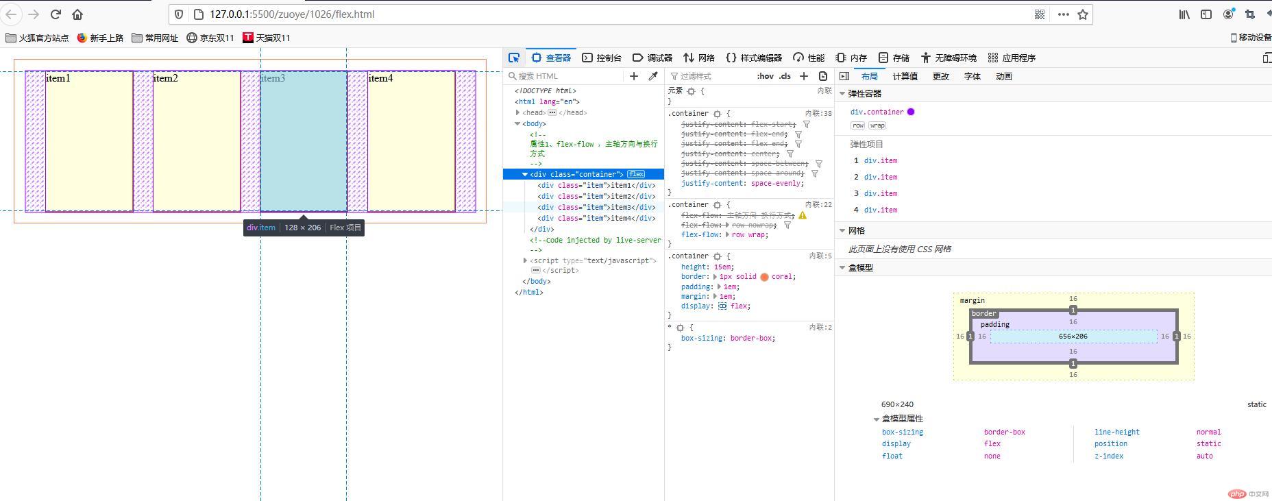
Task: Show the page QR code
Action: point(1040,14)
